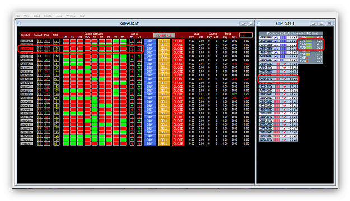
Task: Click the chart icon in GBPUSD,H1 window title
Action: [259, 23]
